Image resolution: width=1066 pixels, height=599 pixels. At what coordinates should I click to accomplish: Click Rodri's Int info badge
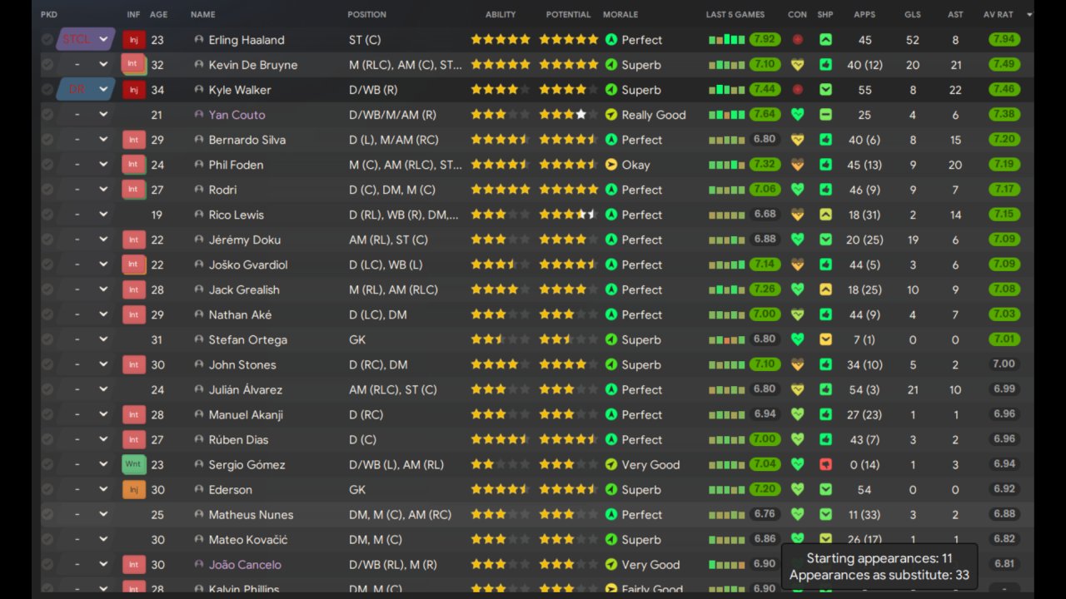pos(133,190)
